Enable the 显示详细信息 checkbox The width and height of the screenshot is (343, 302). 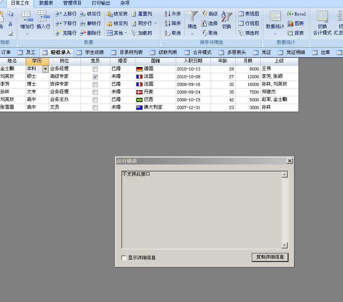point(124,258)
